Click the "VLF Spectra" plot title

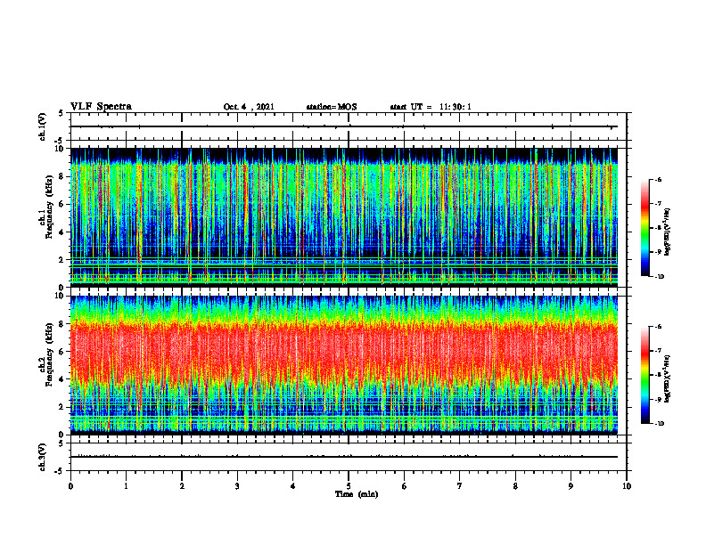101,107
